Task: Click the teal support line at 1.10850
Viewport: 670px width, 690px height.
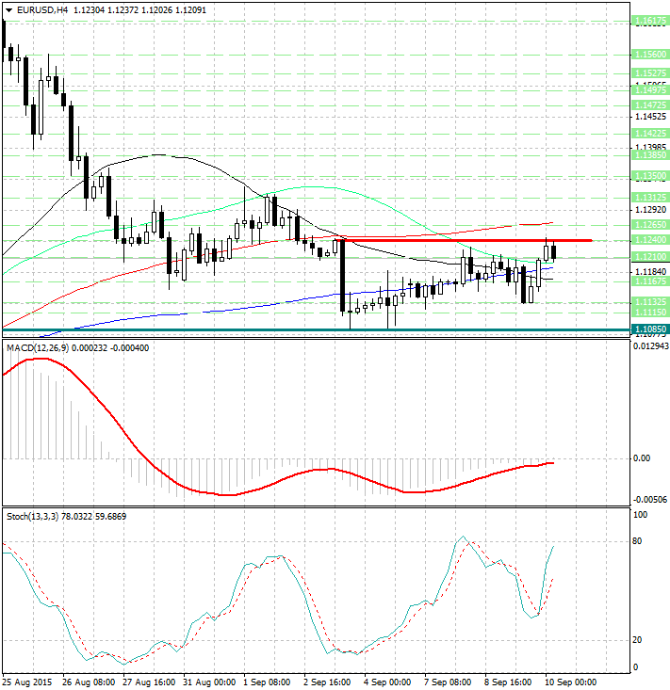Action: click(x=317, y=329)
